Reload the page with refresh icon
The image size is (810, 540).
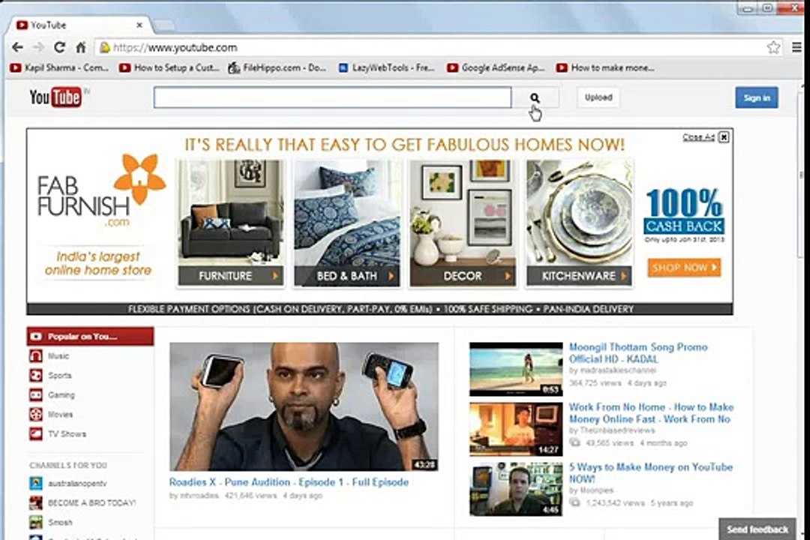coord(59,47)
